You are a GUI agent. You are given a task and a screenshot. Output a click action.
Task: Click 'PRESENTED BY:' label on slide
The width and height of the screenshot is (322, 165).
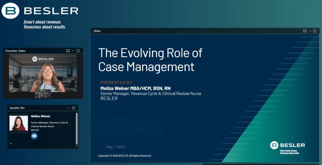click(117, 82)
